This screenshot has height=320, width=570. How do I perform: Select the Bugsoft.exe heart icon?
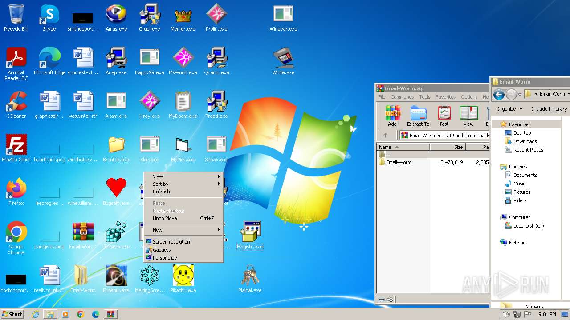pos(116,192)
